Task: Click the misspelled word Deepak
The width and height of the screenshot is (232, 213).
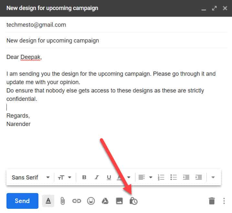Action: pyautogui.click(x=30, y=57)
